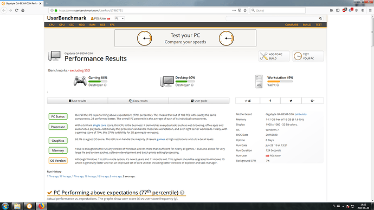The image size is (374, 210).
Task: Open the page actions three-dot menu in the address bar
Action: pos(234,10)
